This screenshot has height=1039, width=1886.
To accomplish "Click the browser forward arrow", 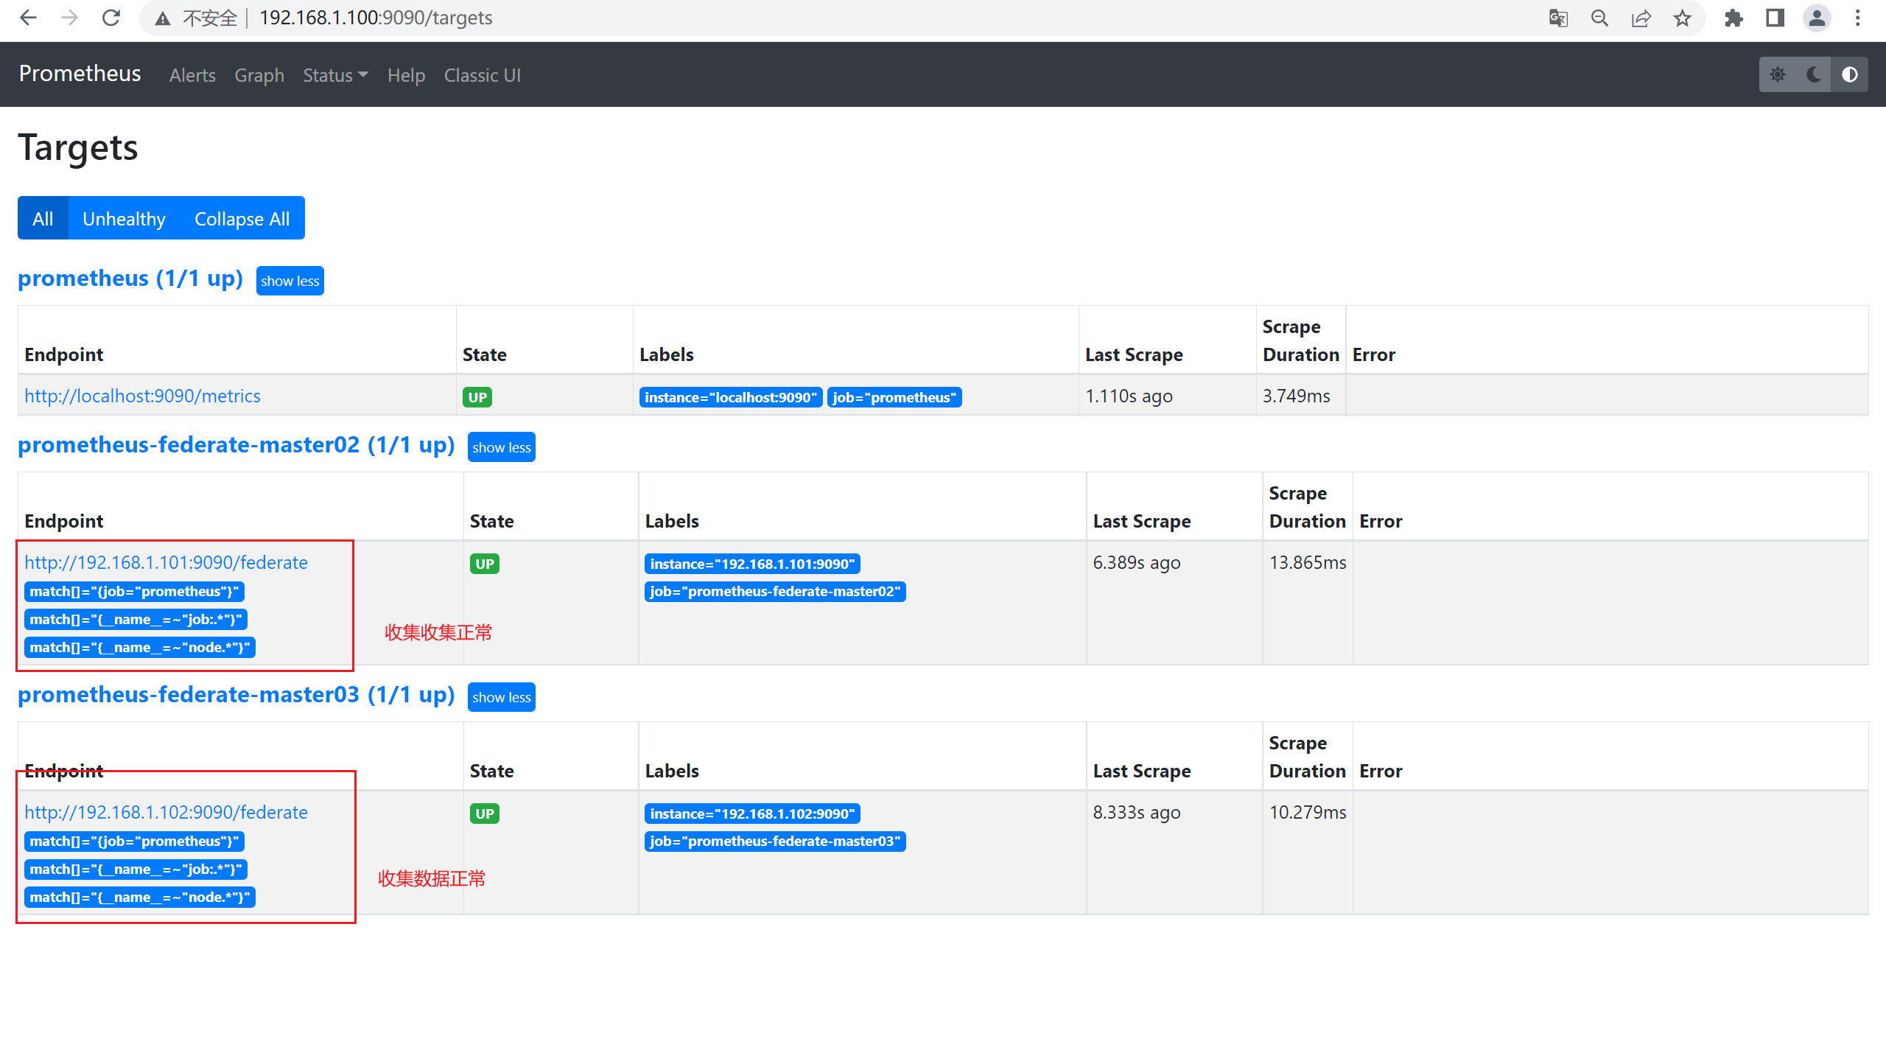I will point(69,18).
